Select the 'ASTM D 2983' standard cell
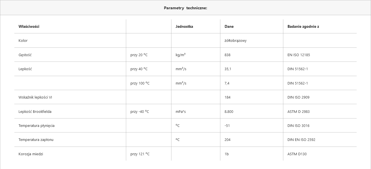Screen dimensions: 371x169 (x=298, y=111)
